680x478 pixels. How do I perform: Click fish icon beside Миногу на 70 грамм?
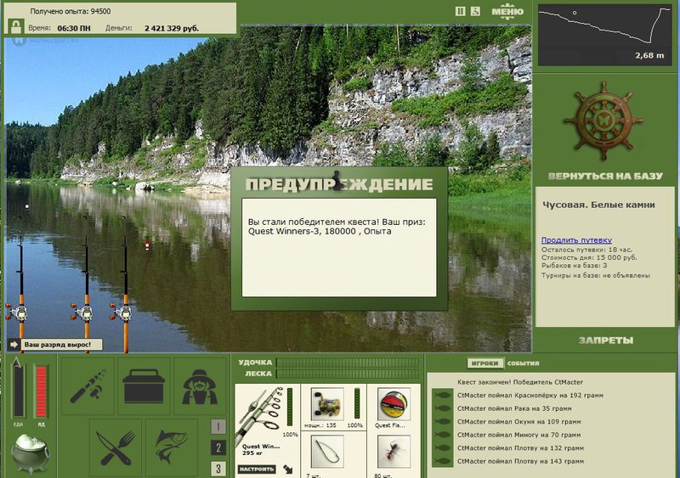(443, 435)
